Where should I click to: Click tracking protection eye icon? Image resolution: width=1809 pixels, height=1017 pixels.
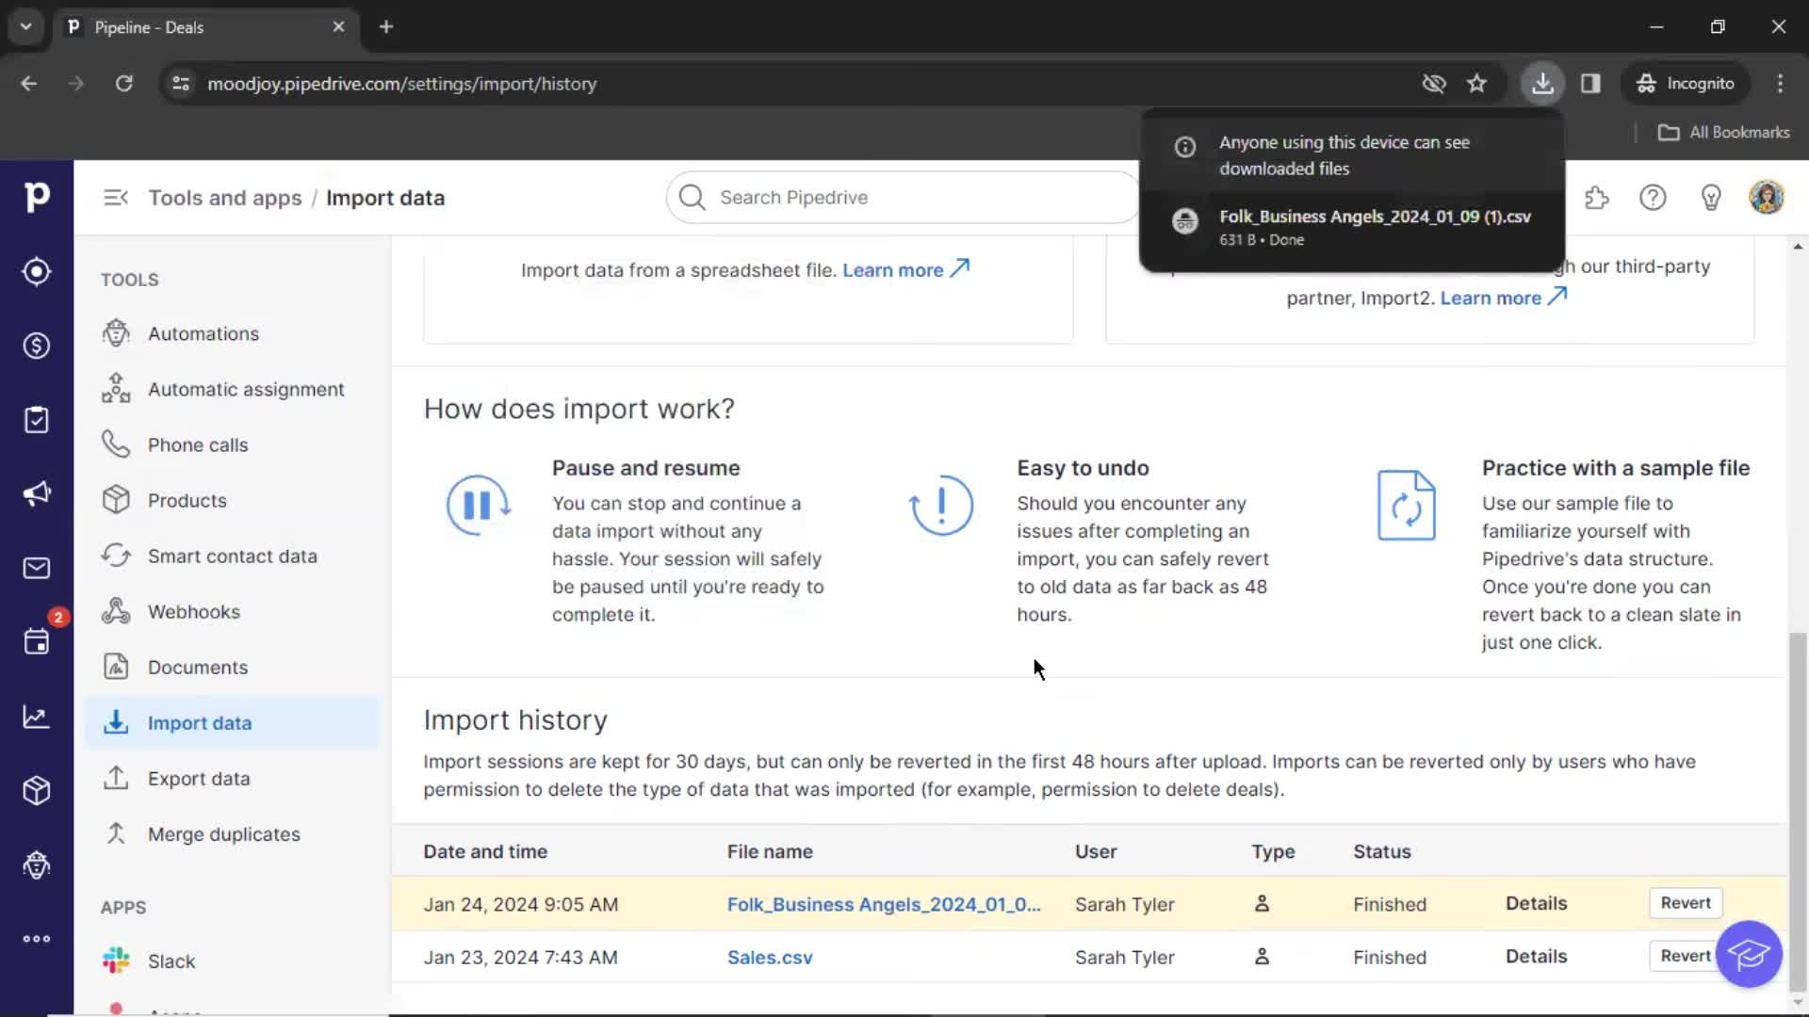pos(1433,83)
